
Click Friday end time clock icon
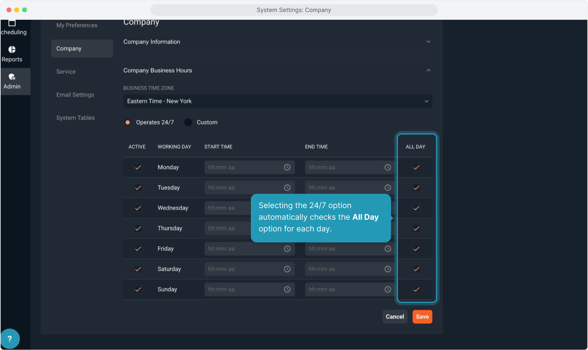pos(388,249)
